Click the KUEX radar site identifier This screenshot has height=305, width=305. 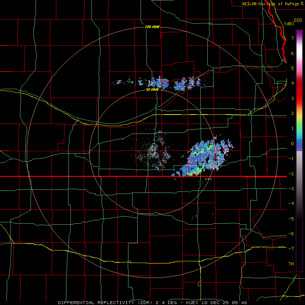click(x=192, y=303)
